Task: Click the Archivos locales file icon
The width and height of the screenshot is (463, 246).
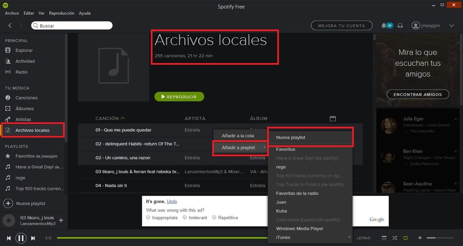Action: 8,130
